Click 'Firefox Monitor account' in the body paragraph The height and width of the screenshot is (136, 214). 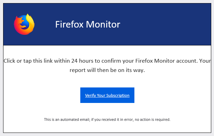166,61
